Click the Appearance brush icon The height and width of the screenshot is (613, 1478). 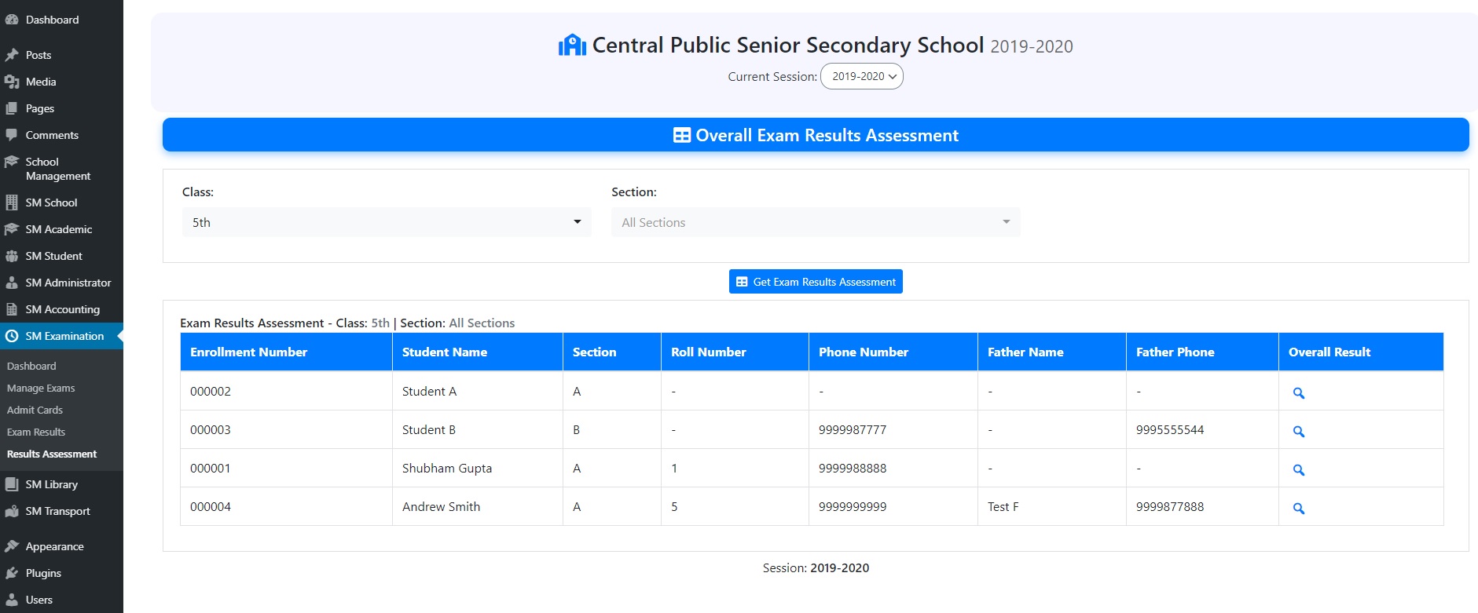[12, 546]
